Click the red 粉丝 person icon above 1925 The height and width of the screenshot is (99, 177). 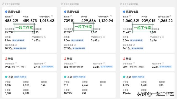pos(6,59)
